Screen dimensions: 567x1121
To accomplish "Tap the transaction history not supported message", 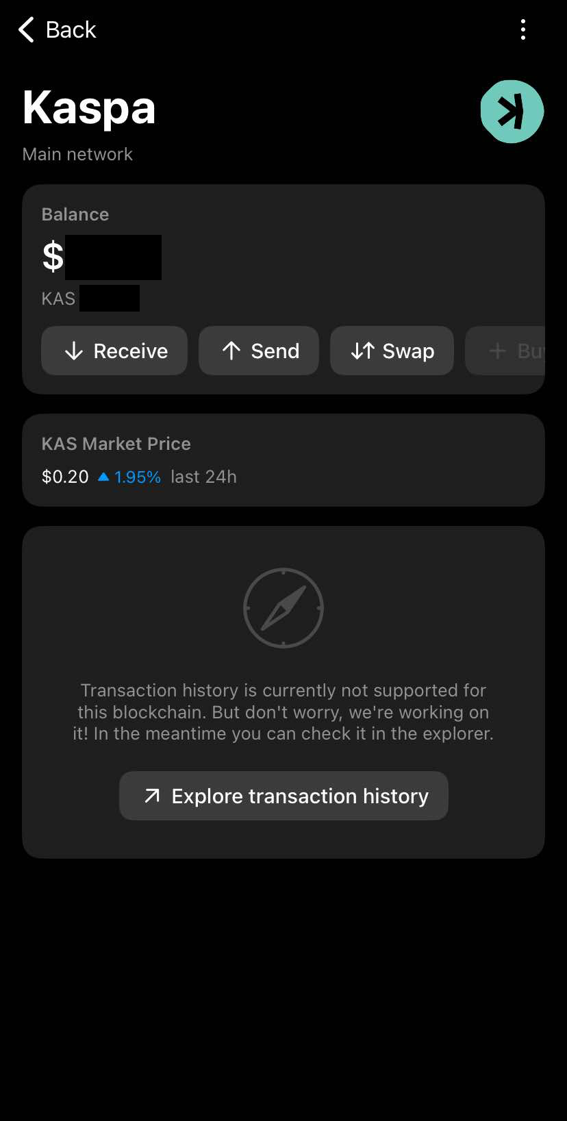I will tap(283, 712).
